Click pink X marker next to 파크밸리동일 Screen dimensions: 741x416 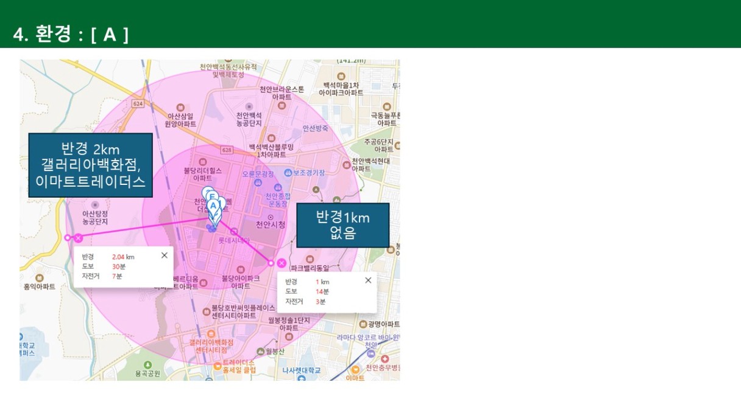point(282,263)
